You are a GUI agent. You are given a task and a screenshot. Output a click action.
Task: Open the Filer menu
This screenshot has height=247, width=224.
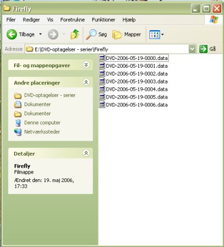[11, 20]
